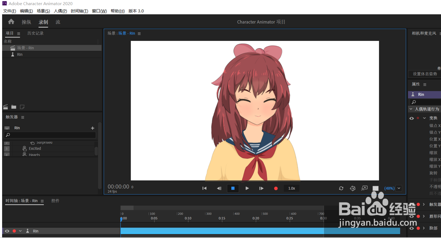The height and width of the screenshot is (238, 441).
Task: Toggle keyboard layout view in Triggers
Action: (7, 128)
